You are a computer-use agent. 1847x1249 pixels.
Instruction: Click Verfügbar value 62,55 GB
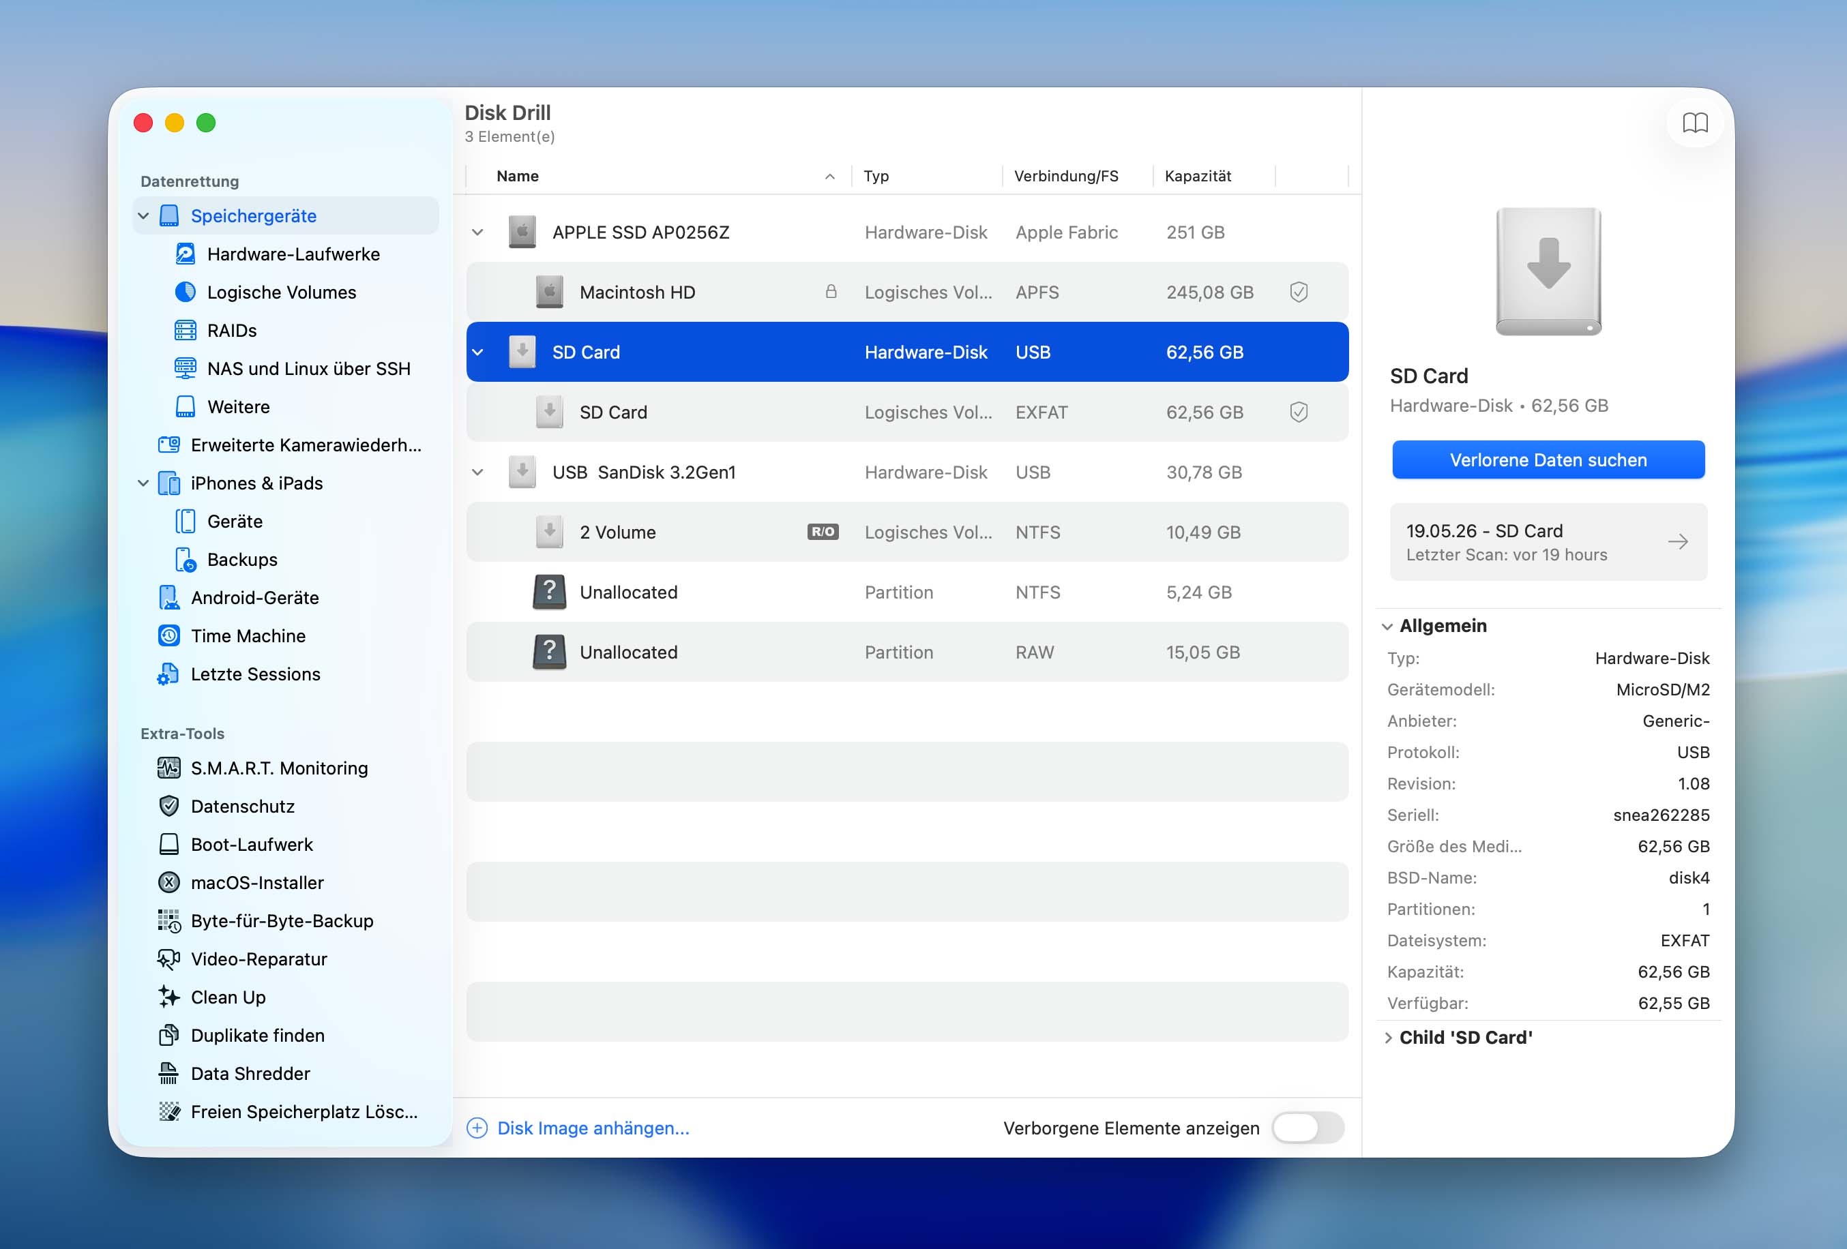pyautogui.click(x=1674, y=1004)
